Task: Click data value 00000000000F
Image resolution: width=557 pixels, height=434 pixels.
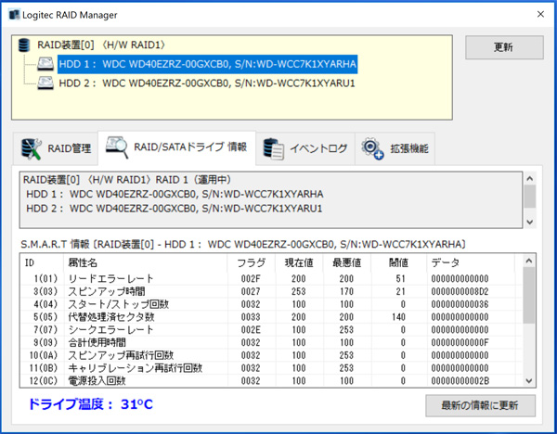Action: tap(460, 343)
